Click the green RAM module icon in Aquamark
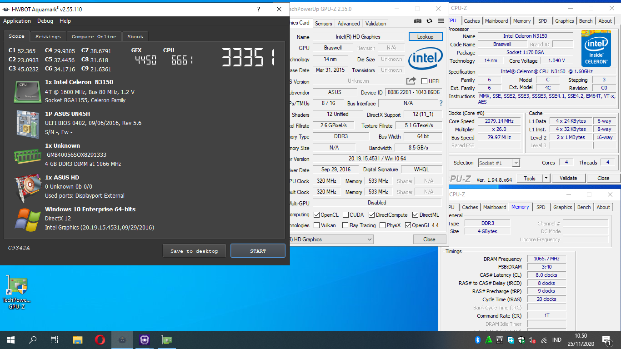This screenshot has width=621, height=349. pyautogui.click(x=28, y=156)
